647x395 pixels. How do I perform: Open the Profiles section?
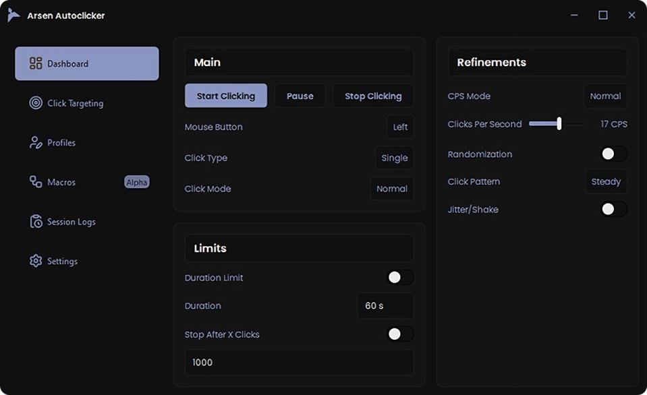[61, 143]
